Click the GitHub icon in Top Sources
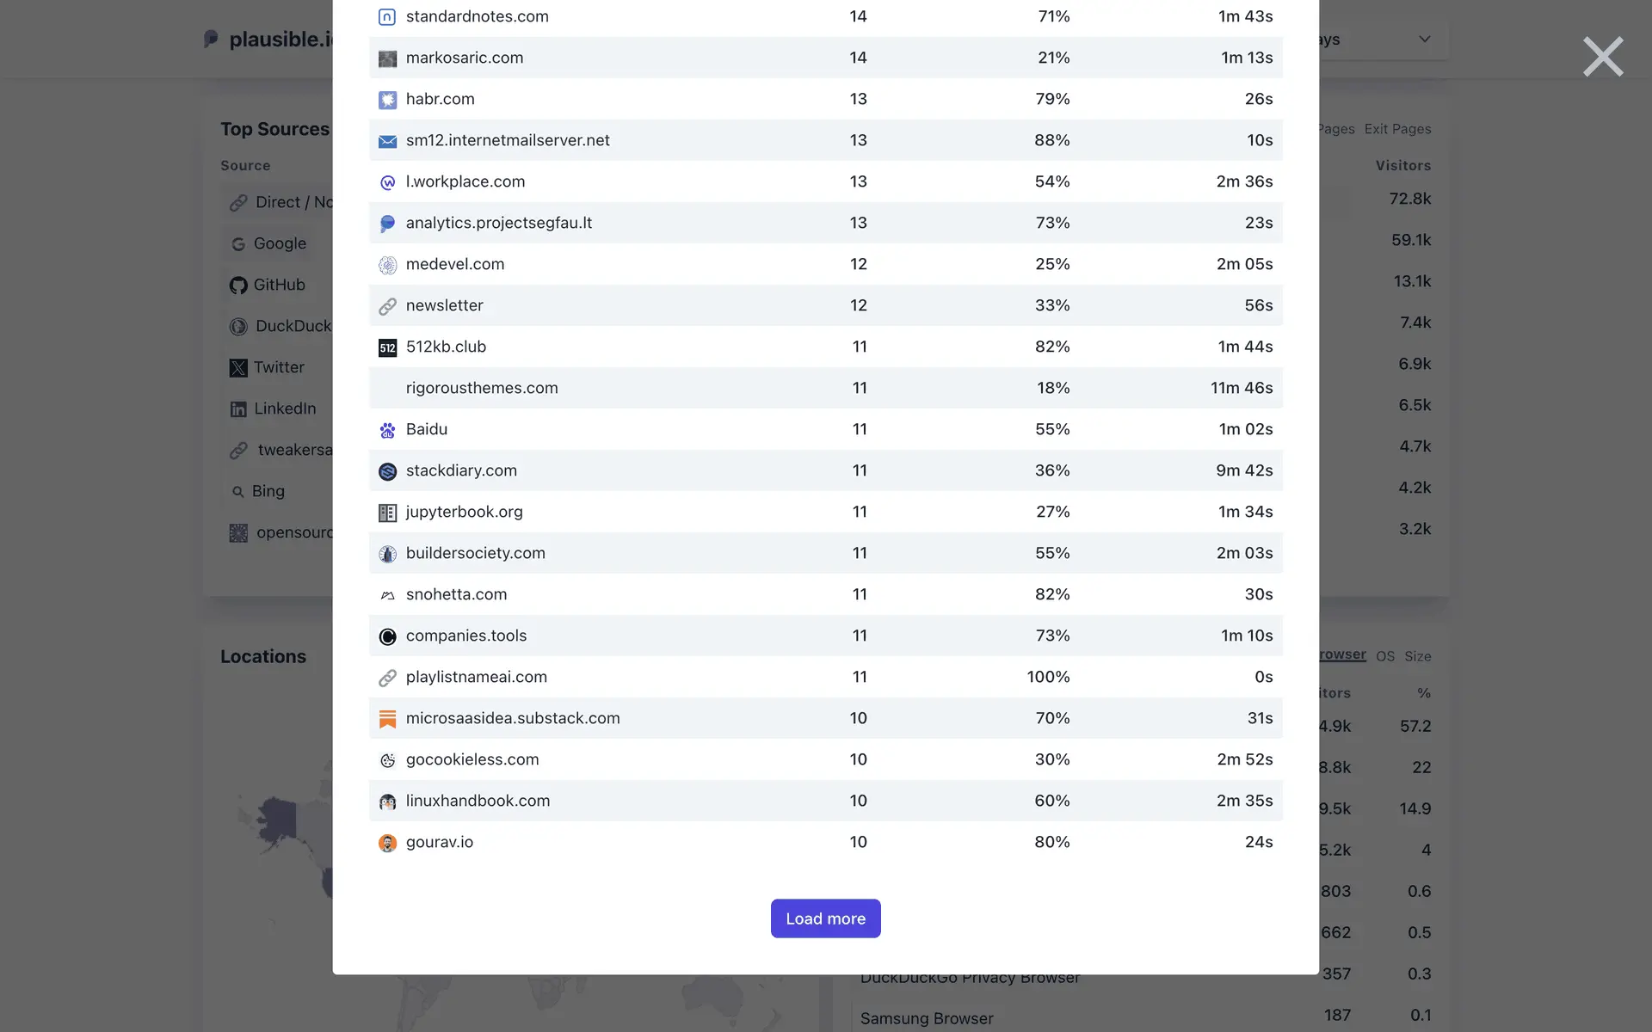Screen dimensions: 1652x1032 [x=238, y=286]
